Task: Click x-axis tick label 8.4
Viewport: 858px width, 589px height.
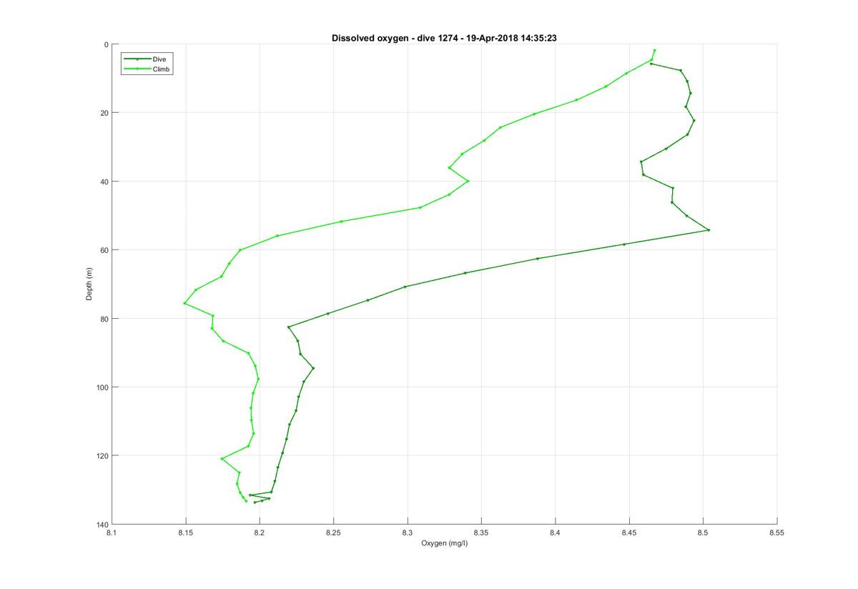Action: click(556, 533)
